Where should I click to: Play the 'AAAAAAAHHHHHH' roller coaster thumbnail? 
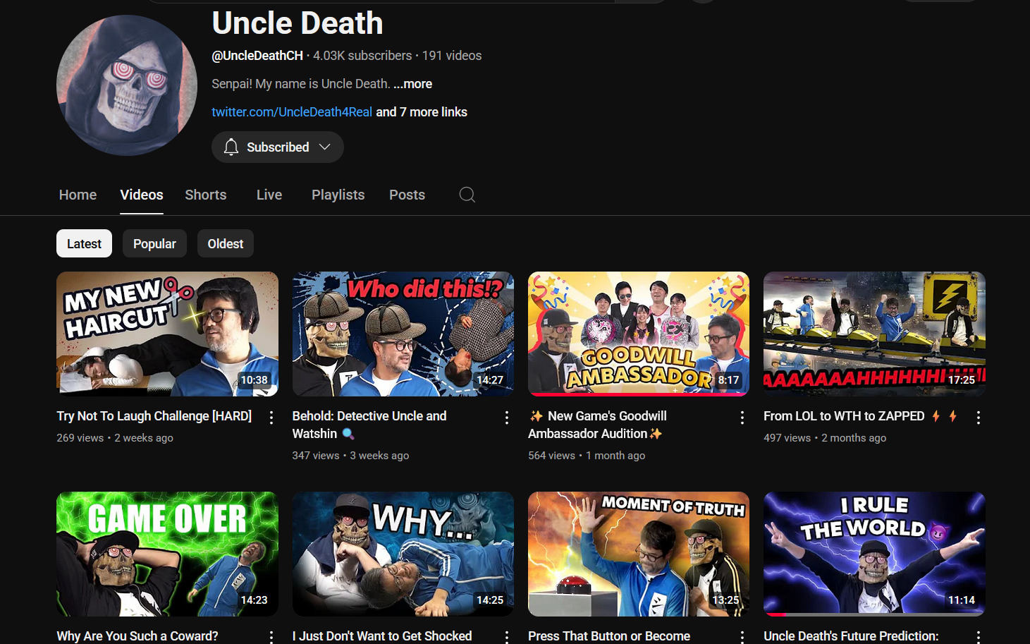click(874, 334)
